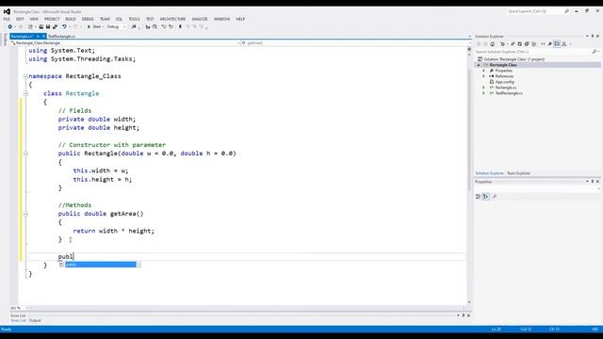Select the highlighted public autocomplete suggestion

pos(100,265)
